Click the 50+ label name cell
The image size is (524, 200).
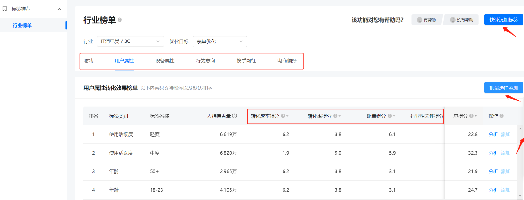pyautogui.click(x=154, y=171)
